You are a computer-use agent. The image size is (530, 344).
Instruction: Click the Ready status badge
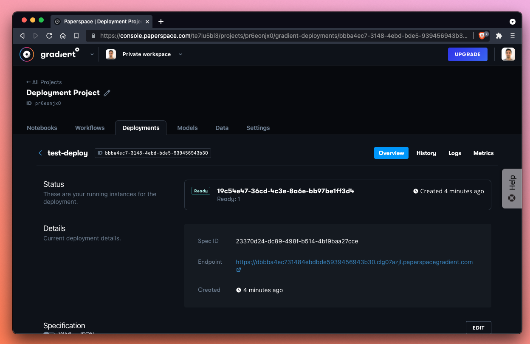coord(201,191)
